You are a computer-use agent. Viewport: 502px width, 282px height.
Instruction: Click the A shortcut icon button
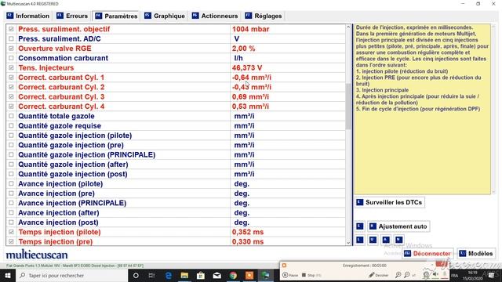tap(386, 240)
